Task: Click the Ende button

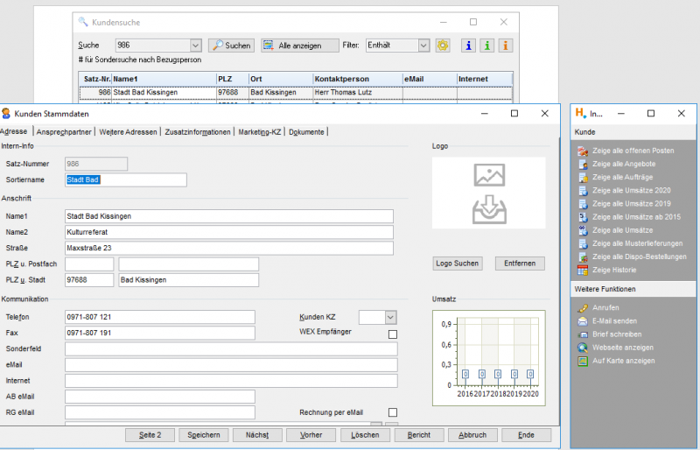Action: 527,435
